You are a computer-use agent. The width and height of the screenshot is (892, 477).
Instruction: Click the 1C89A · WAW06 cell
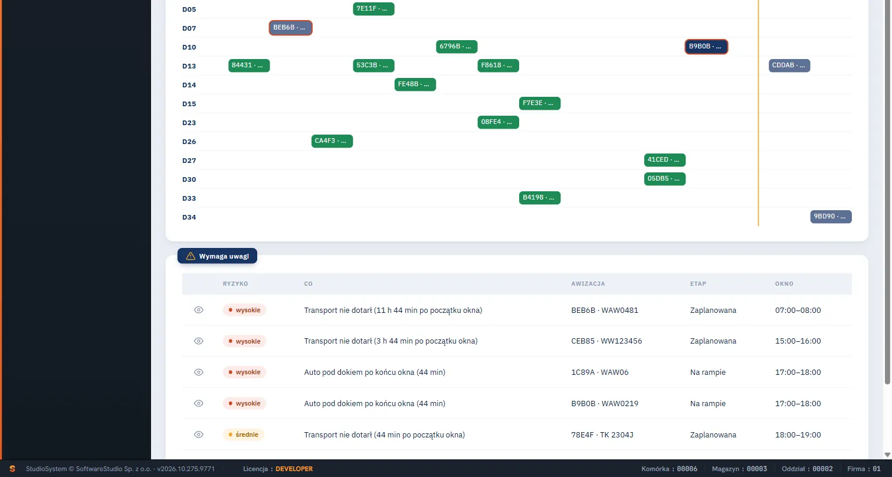tap(600, 373)
